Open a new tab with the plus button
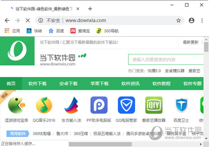This screenshot has height=147, width=209. (x=90, y=9)
